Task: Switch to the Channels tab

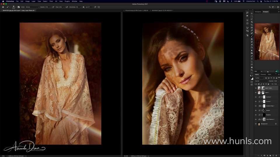Action: (263, 74)
